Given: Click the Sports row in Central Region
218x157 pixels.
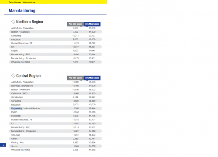Looking at the screenshot, I should pyautogui.click(x=55, y=146).
